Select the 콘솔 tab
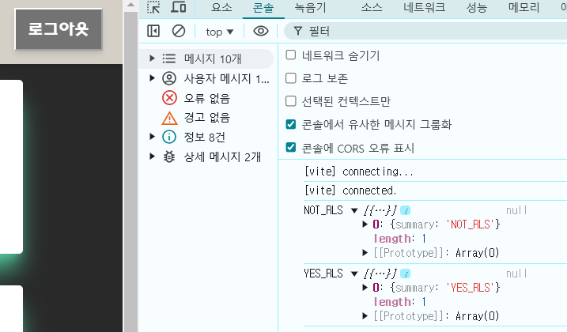Screen dimensions: 567x332 pos(263,8)
